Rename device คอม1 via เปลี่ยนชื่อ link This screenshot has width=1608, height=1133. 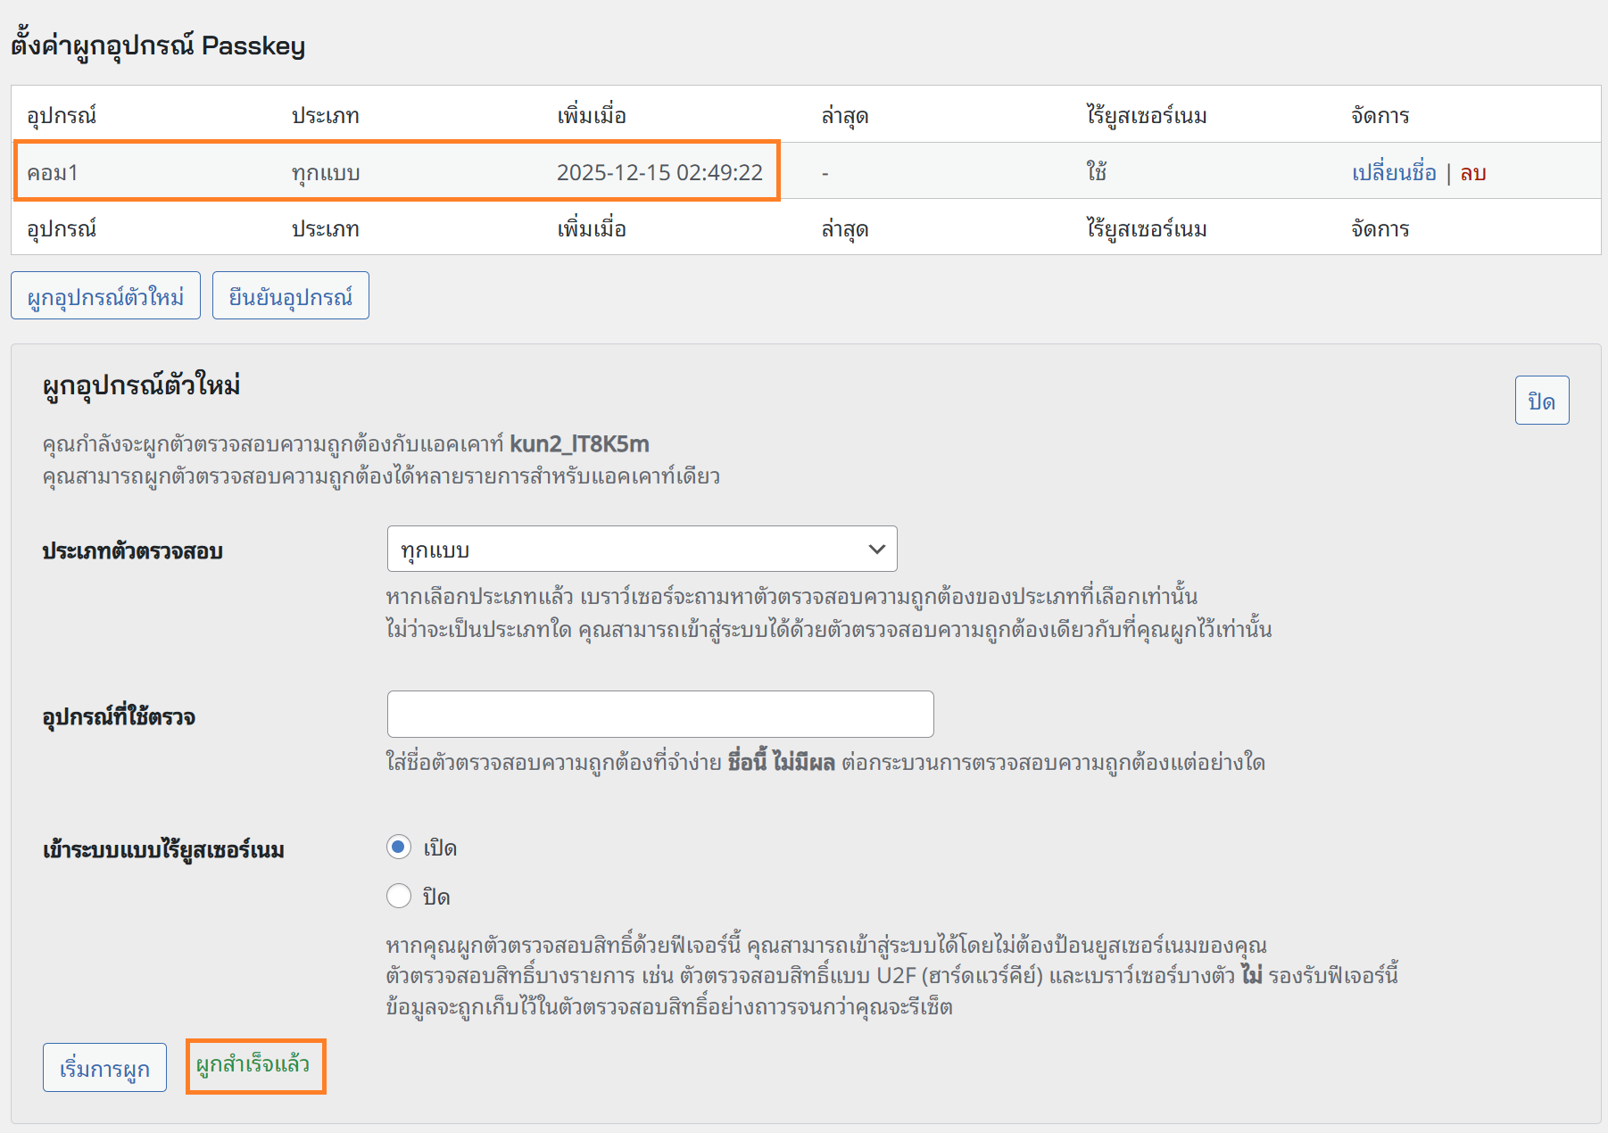click(1393, 172)
